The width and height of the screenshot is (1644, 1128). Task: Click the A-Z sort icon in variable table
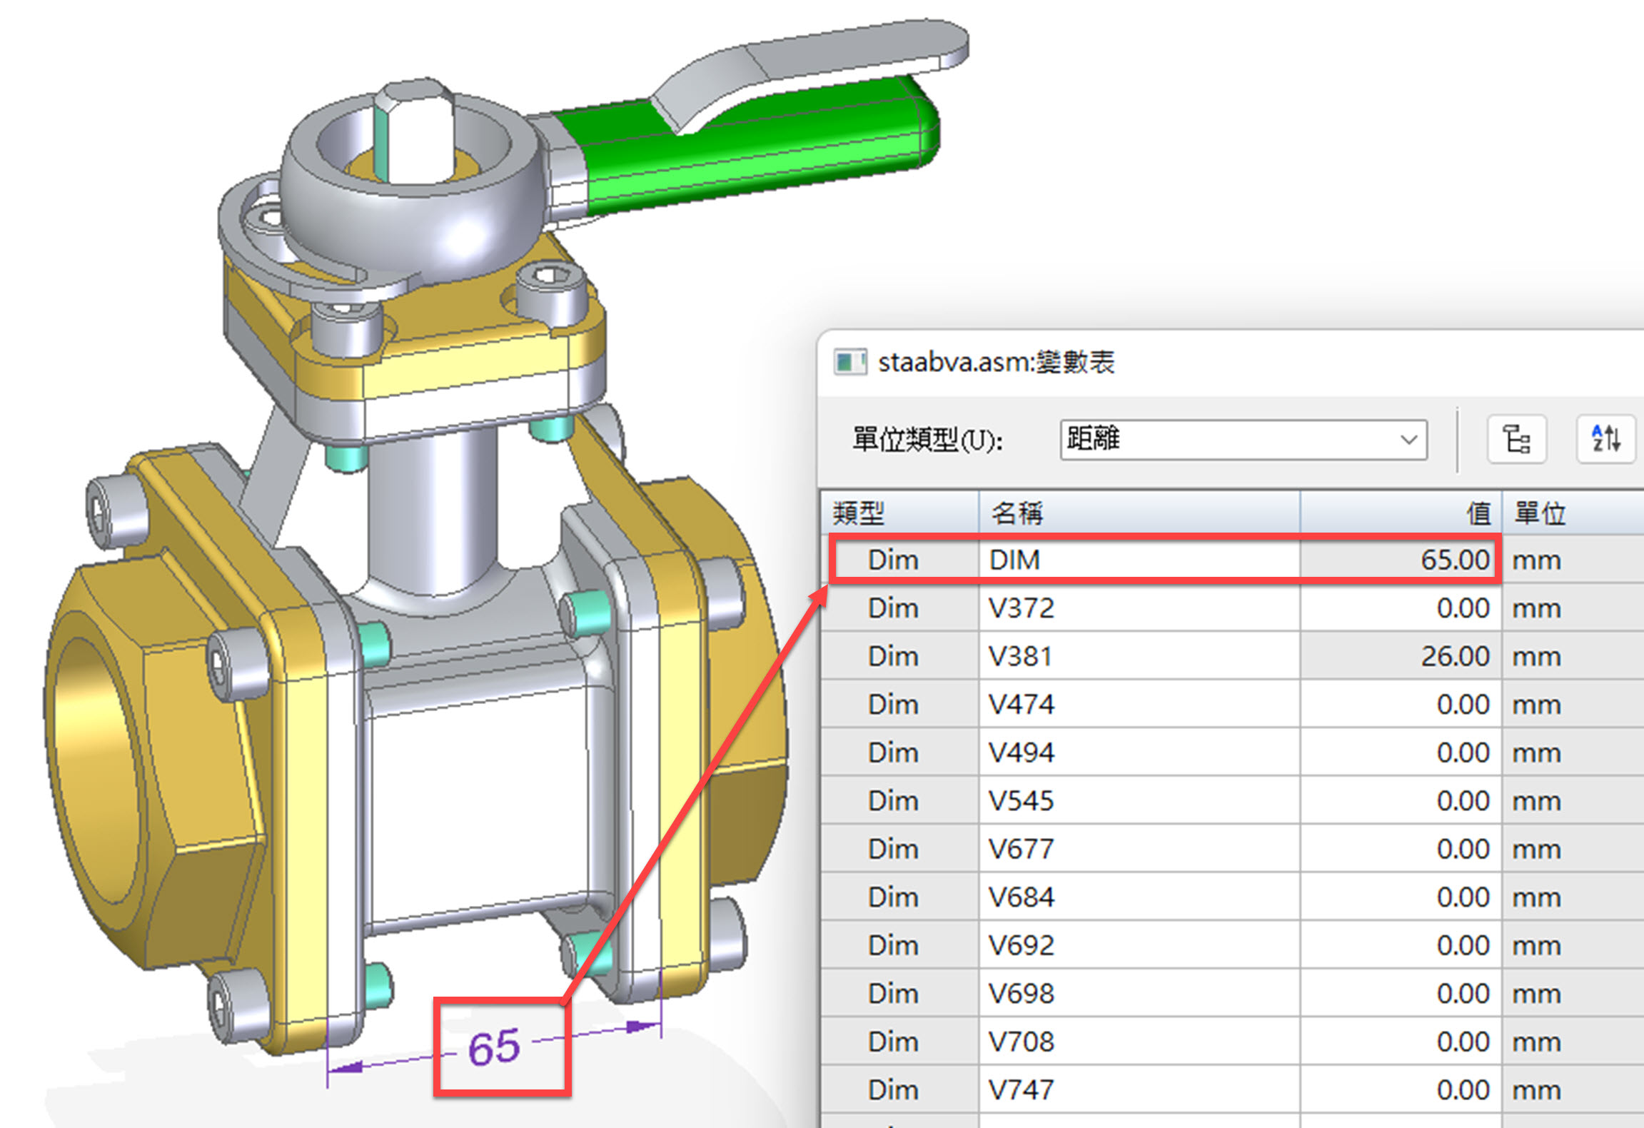click(1606, 439)
